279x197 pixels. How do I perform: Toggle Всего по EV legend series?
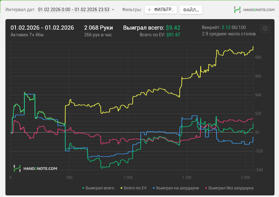pyautogui.click(x=134, y=188)
